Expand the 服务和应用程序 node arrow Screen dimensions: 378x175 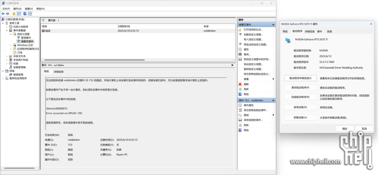pos(3,78)
